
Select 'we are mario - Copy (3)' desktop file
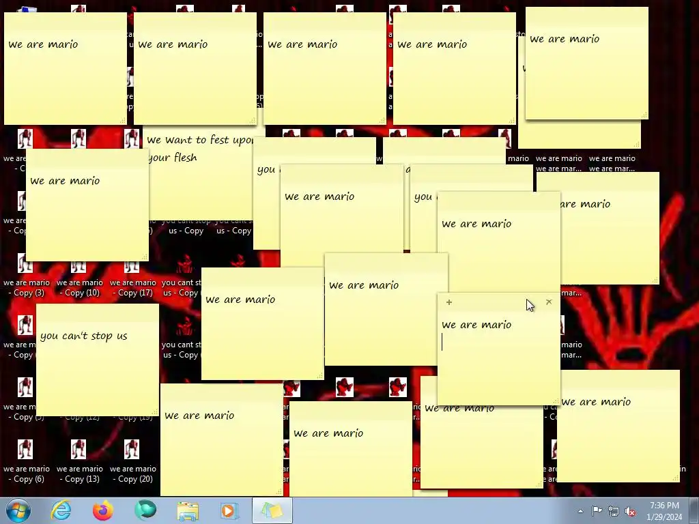pyautogui.click(x=26, y=276)
